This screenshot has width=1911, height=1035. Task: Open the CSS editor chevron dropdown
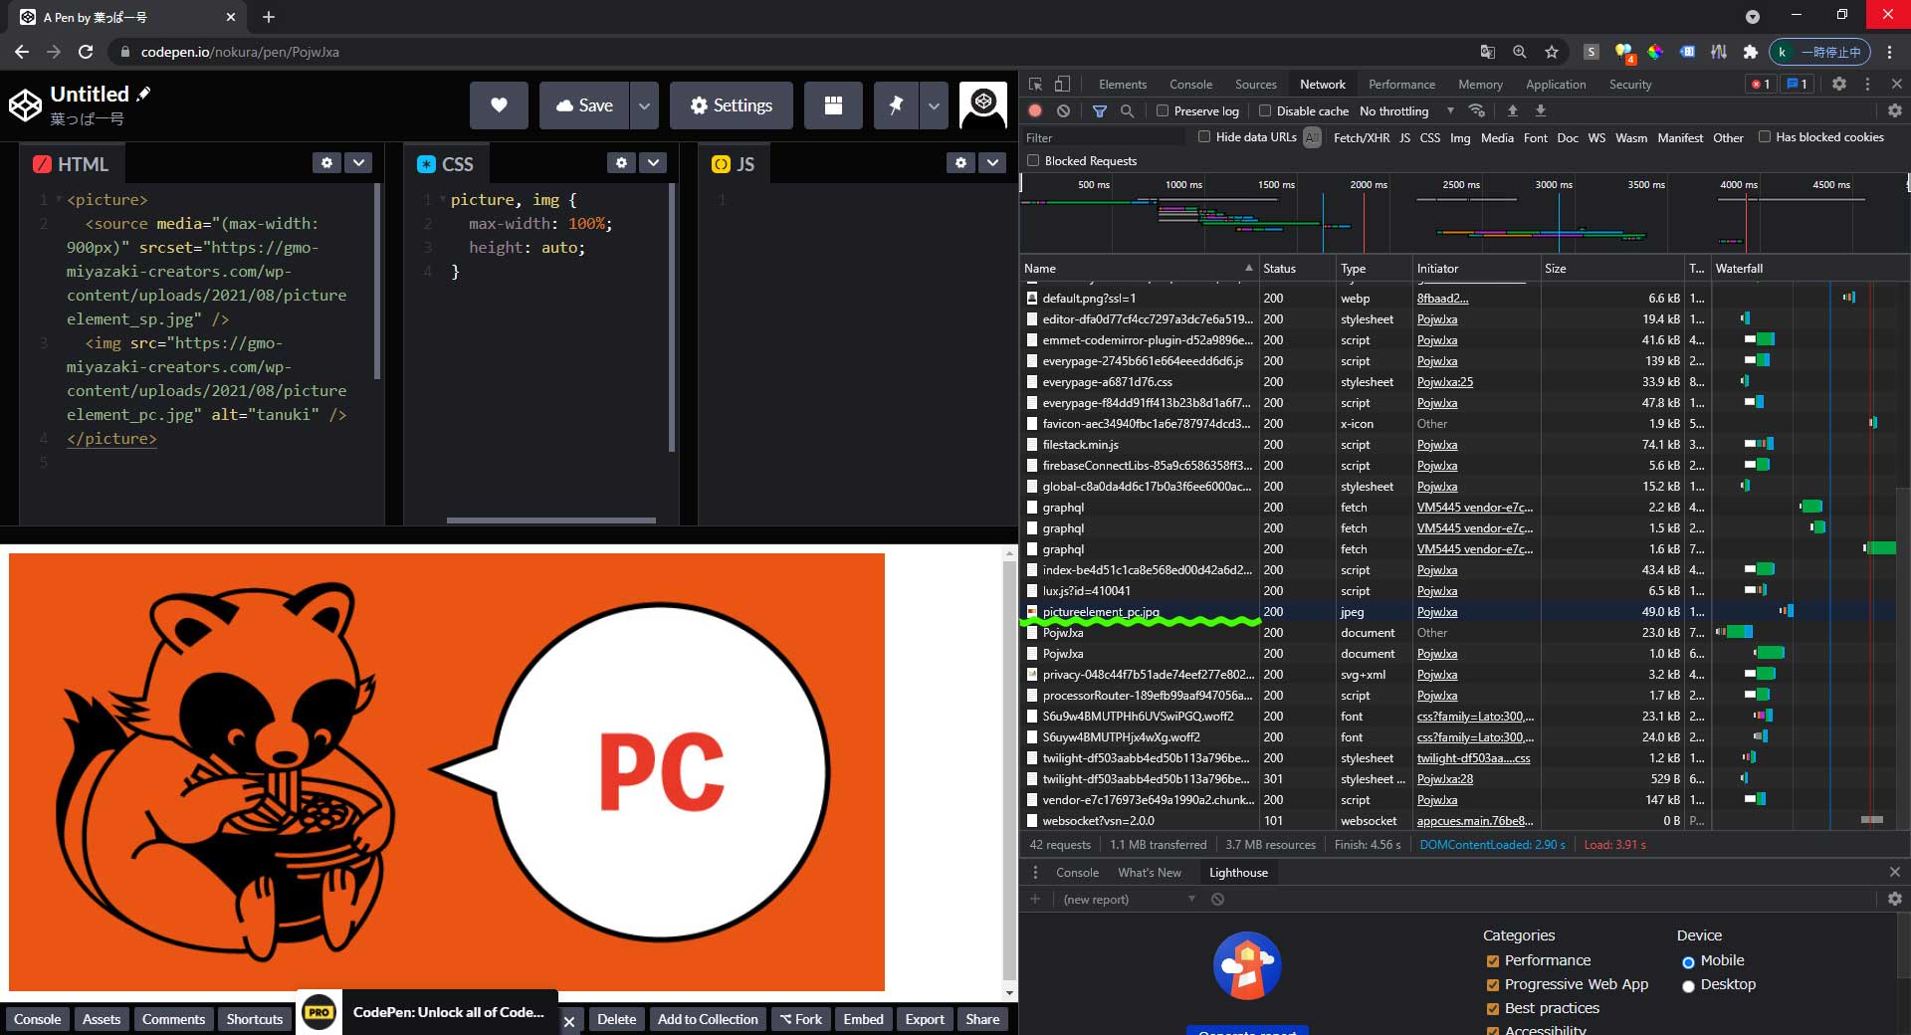tap(653, 162)
